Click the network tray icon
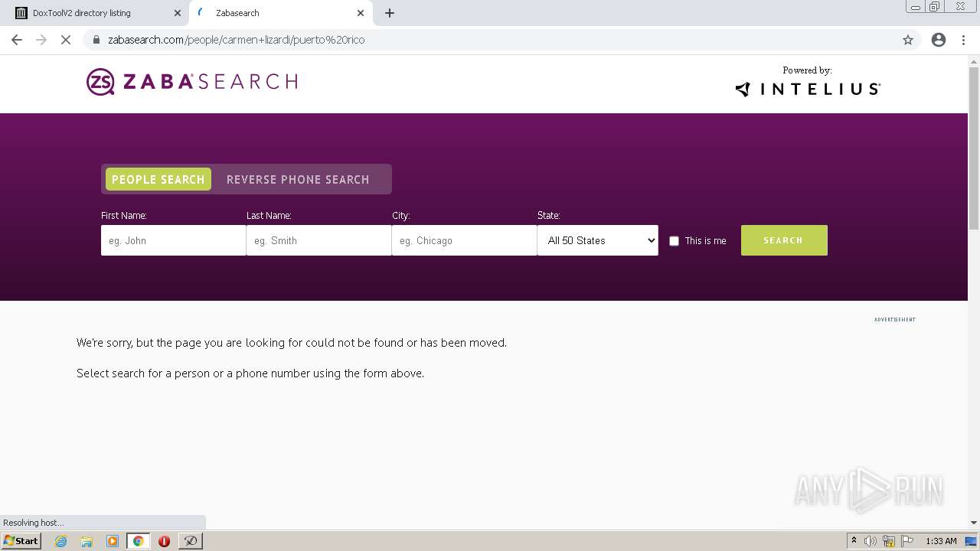The image size is (980, 551). click(889, 541)
